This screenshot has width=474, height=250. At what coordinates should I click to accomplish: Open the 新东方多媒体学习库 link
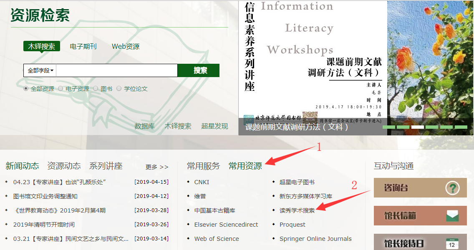[305, 196]
